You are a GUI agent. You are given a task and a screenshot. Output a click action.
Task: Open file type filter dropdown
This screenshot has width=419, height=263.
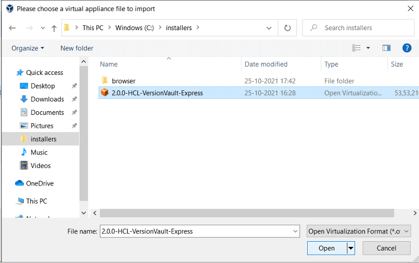click(x=359, y=231)
